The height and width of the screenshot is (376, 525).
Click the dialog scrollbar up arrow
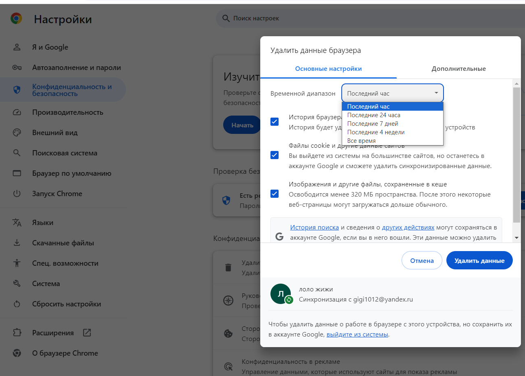[516, 83]
